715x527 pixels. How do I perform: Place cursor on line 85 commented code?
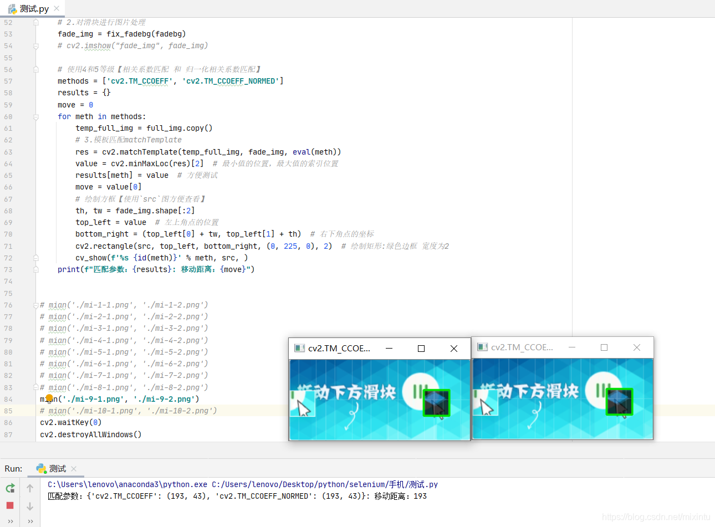coord(128,411)
